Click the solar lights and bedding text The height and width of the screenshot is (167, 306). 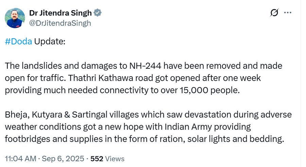[241, 139]
